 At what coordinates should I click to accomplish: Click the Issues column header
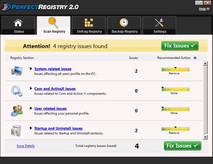133,58
